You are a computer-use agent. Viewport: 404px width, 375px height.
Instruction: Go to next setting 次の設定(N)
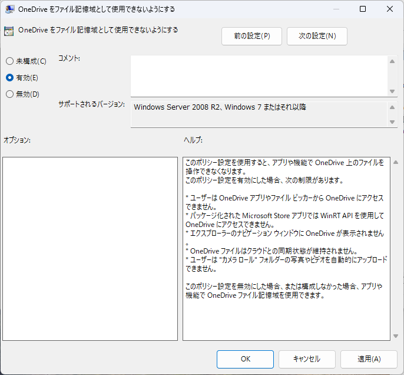317,36
